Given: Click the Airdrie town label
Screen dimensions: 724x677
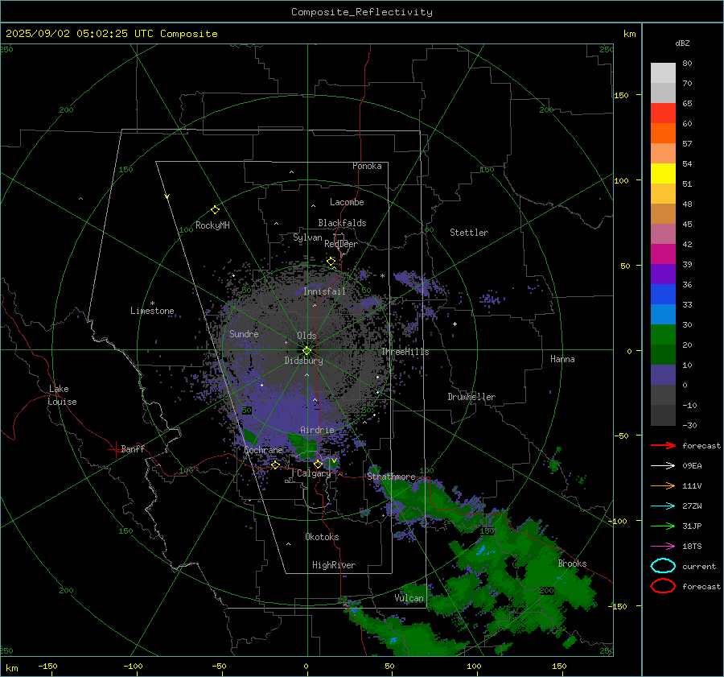Looking at the screenshot, I should (317, 430).
